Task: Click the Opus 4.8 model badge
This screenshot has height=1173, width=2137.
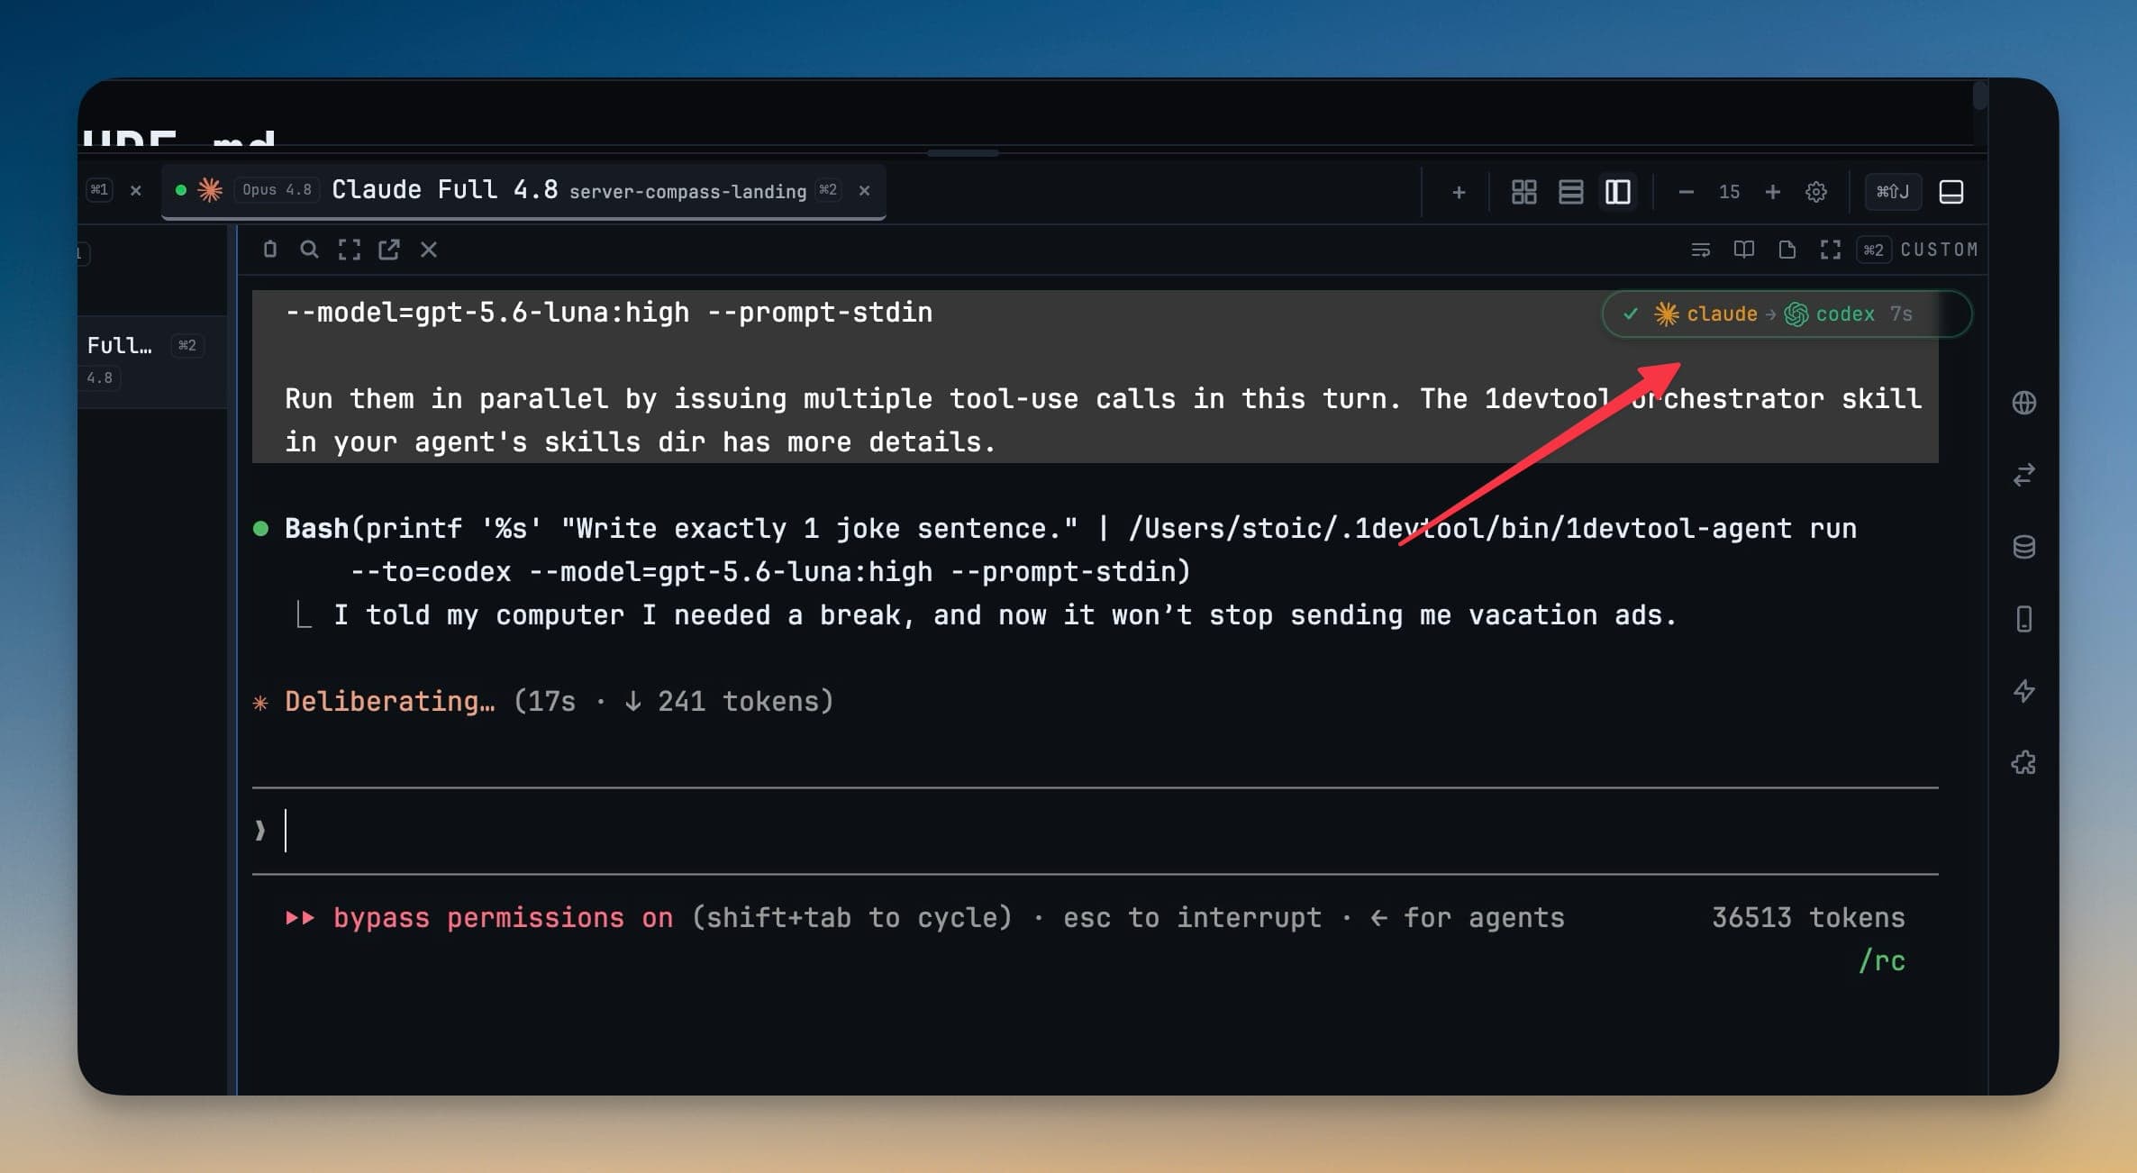Action: click(x=277, y=190)
